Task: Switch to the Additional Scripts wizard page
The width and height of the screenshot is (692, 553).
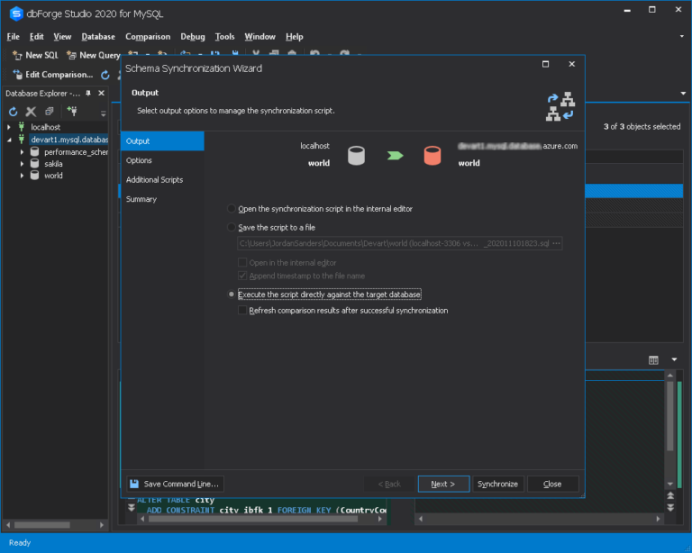Action: pyautogui.click(x=154, y=180)
